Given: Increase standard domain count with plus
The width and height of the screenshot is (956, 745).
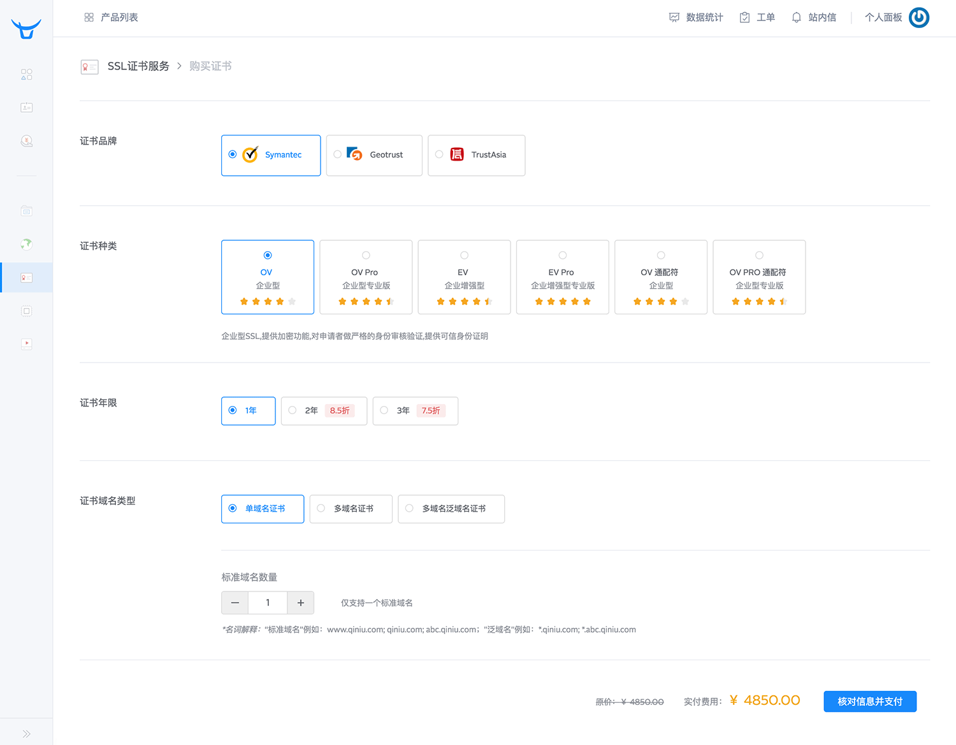Looking at the screenshot, I should [301, 603].
